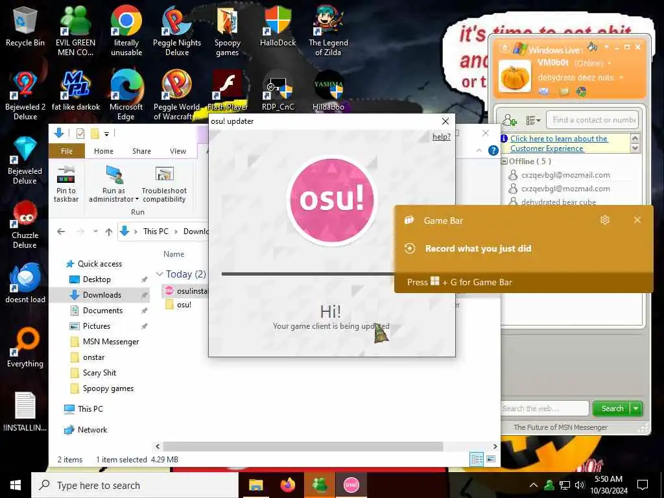Screen dimensions: 664x498
Task: Click the Explorer horizontal scrollbar
Action: click(303, 446)
